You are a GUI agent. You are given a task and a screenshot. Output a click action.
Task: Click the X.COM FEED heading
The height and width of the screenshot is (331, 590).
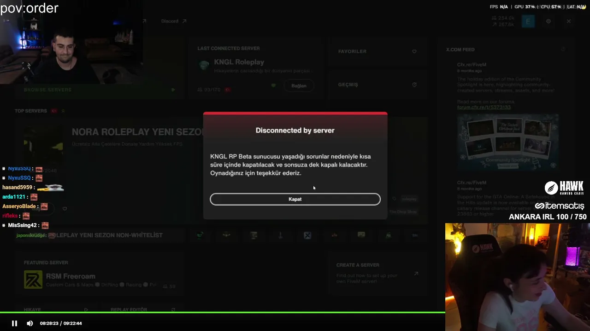[x=460, y=50]
